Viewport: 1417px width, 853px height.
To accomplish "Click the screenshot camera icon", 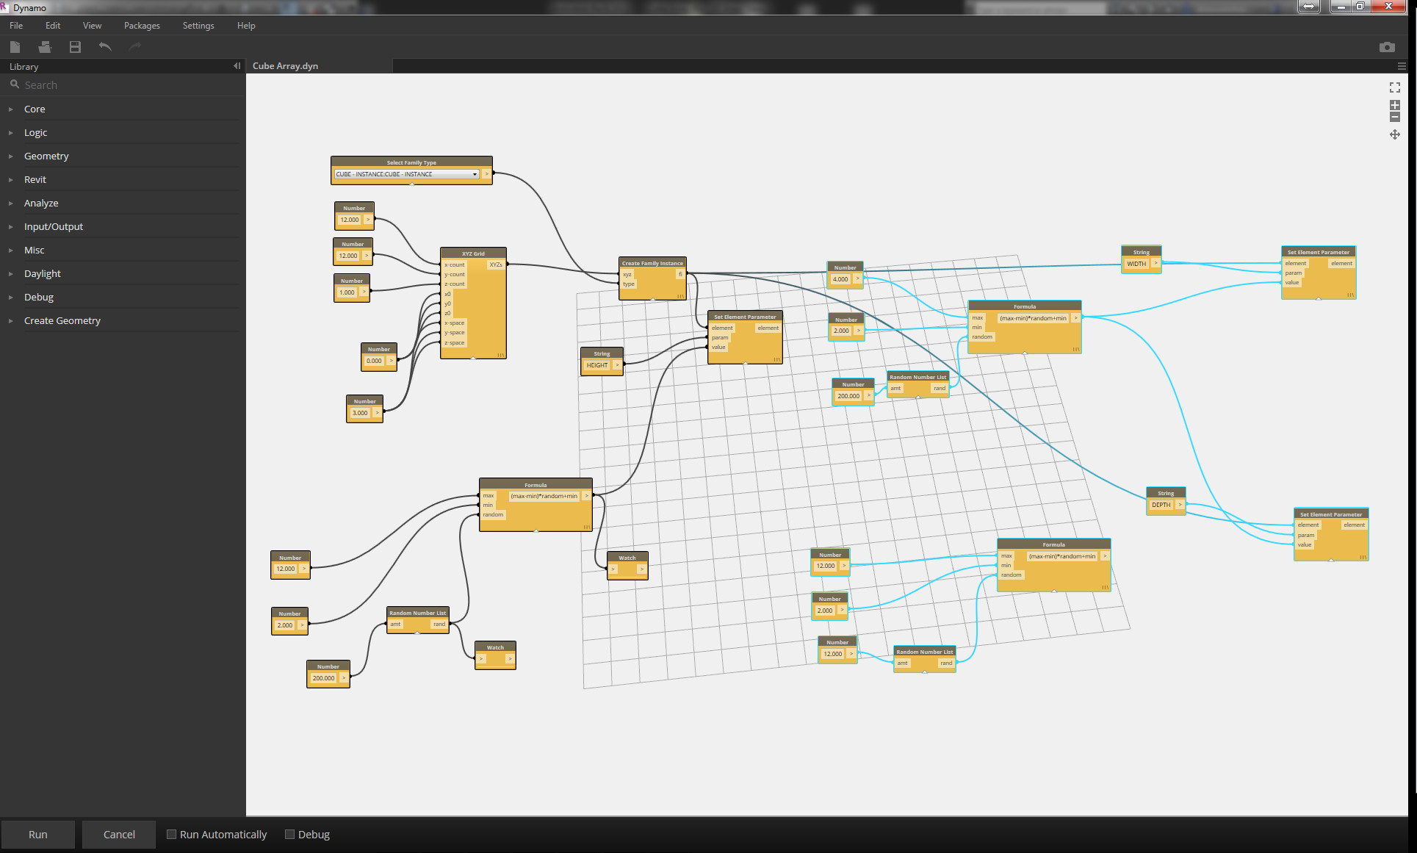I will tap(1387, 47).
